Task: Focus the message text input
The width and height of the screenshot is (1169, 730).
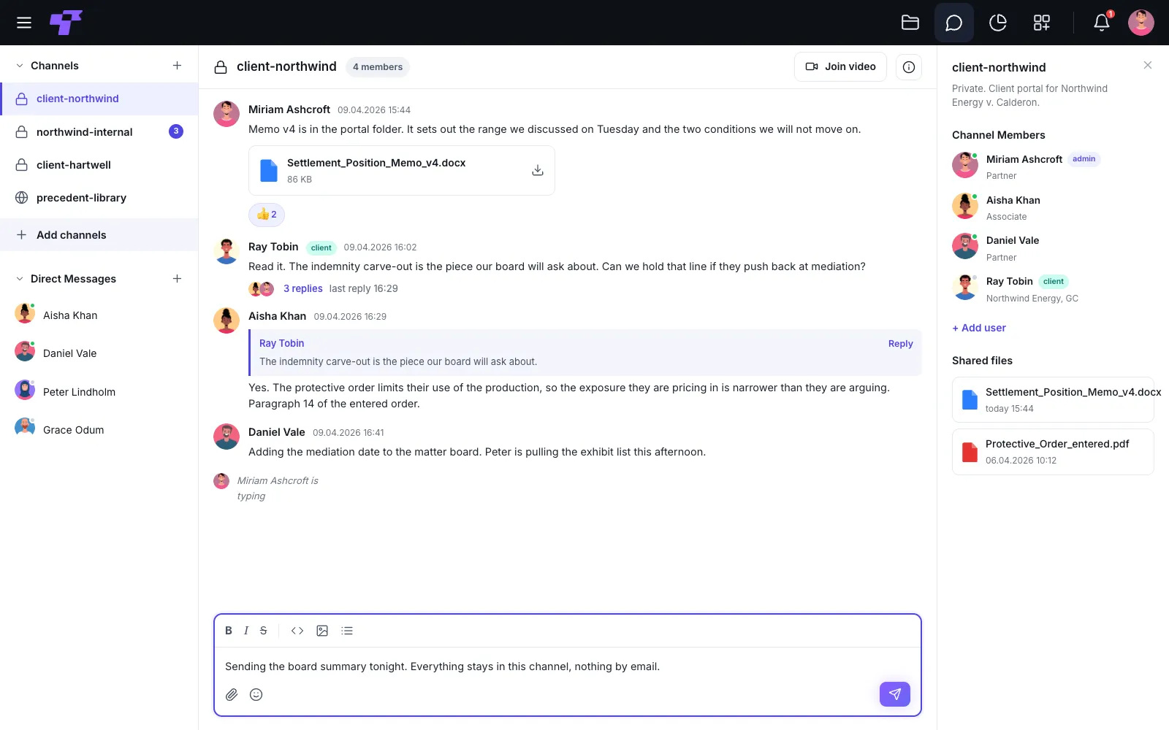Action: click(x=568, y=666)
